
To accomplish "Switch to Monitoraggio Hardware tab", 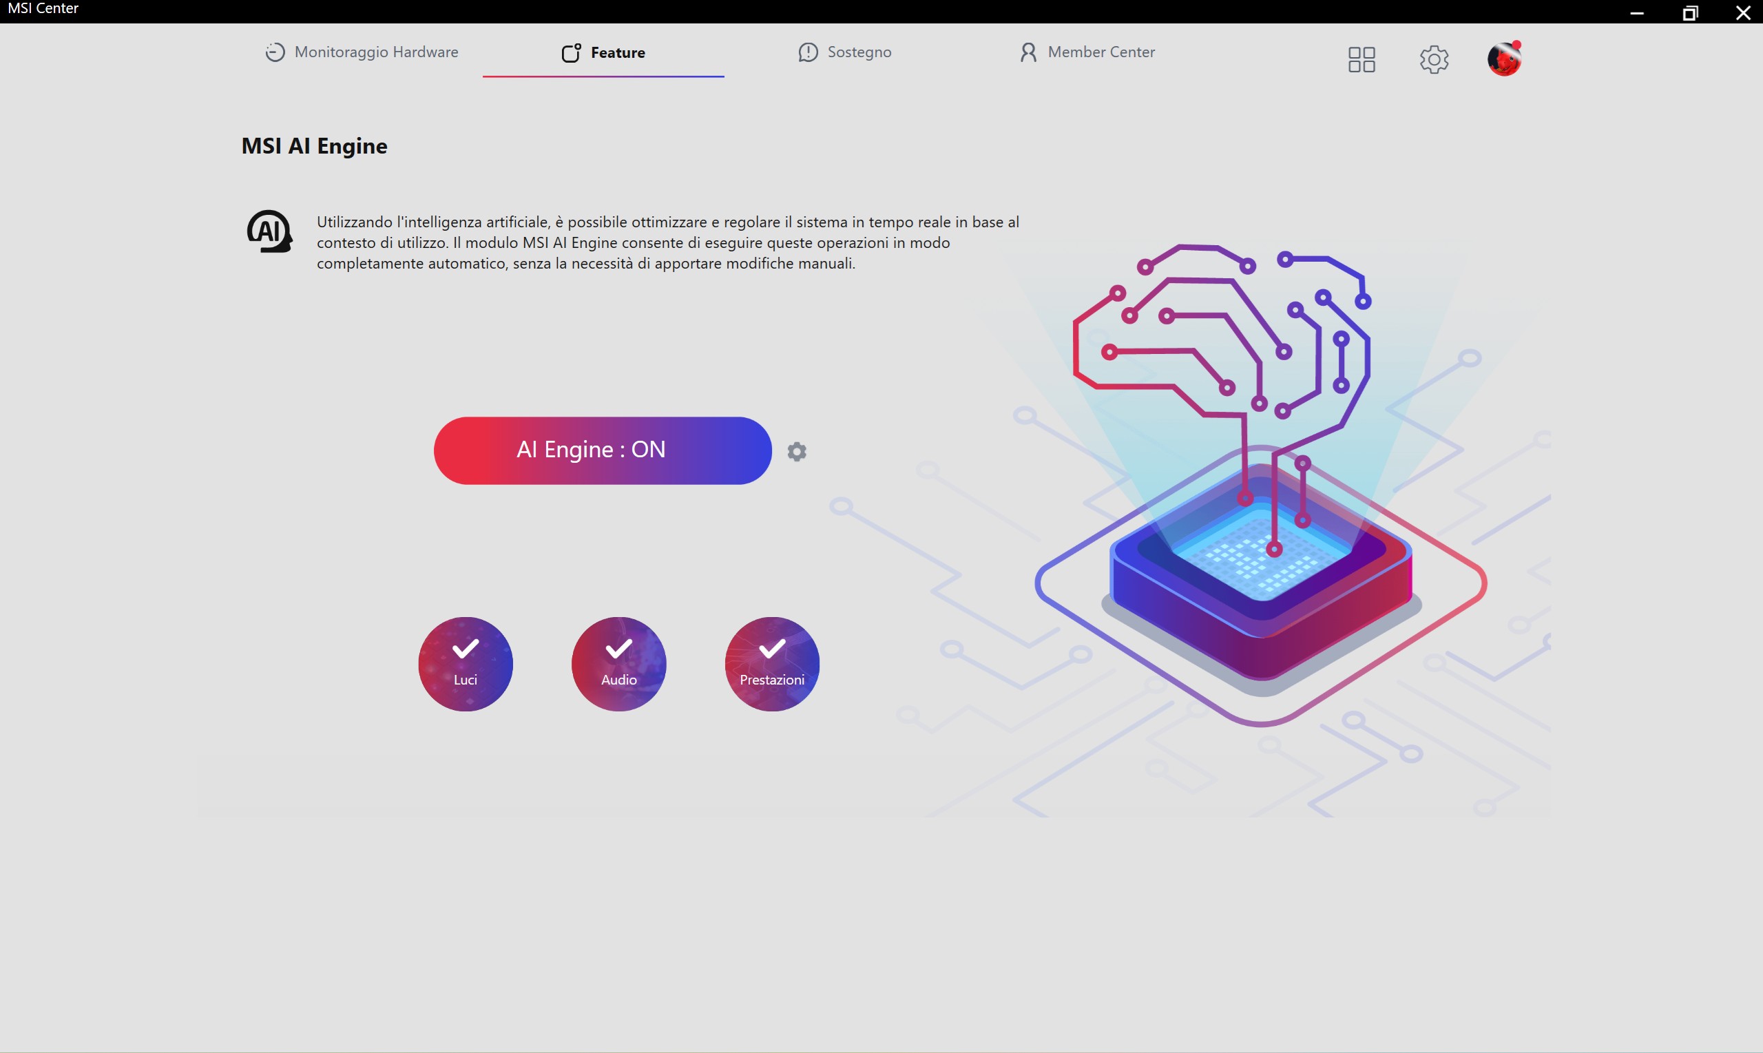I will point(376,52).
